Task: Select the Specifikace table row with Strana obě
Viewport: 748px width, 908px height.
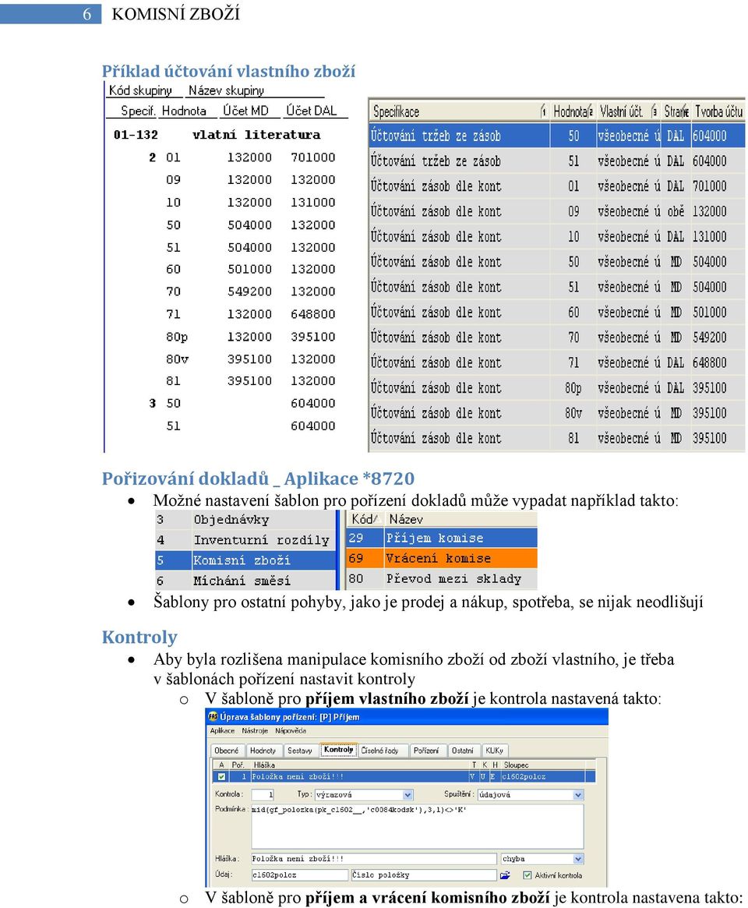Action: (557, 211)
